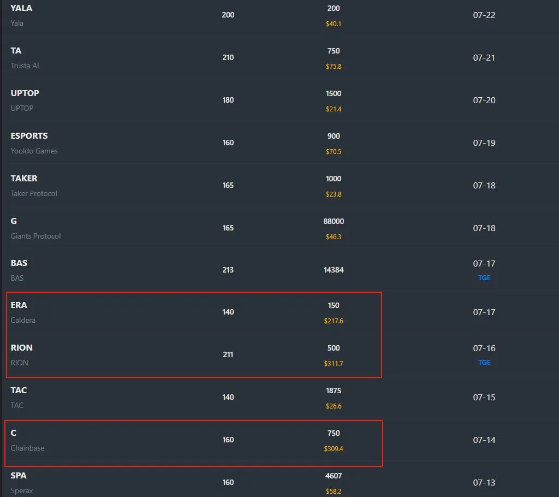
Task: Click the TAC token entry
Action: (x=19, y=390)
